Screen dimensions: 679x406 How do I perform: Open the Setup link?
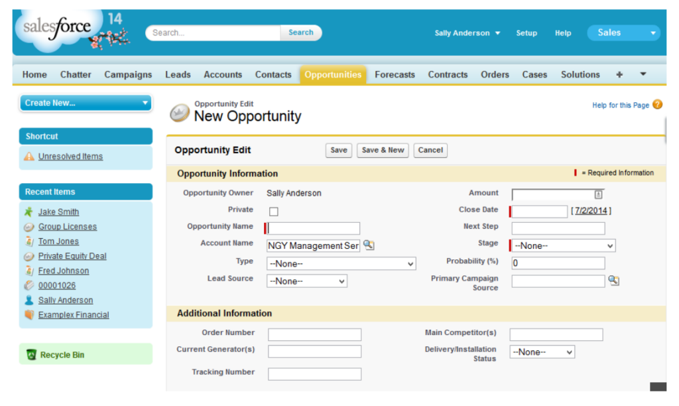(526, 33)
